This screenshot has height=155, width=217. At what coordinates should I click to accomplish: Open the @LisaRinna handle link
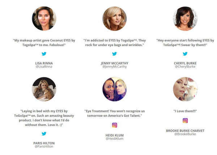click(x=44, y=67)
